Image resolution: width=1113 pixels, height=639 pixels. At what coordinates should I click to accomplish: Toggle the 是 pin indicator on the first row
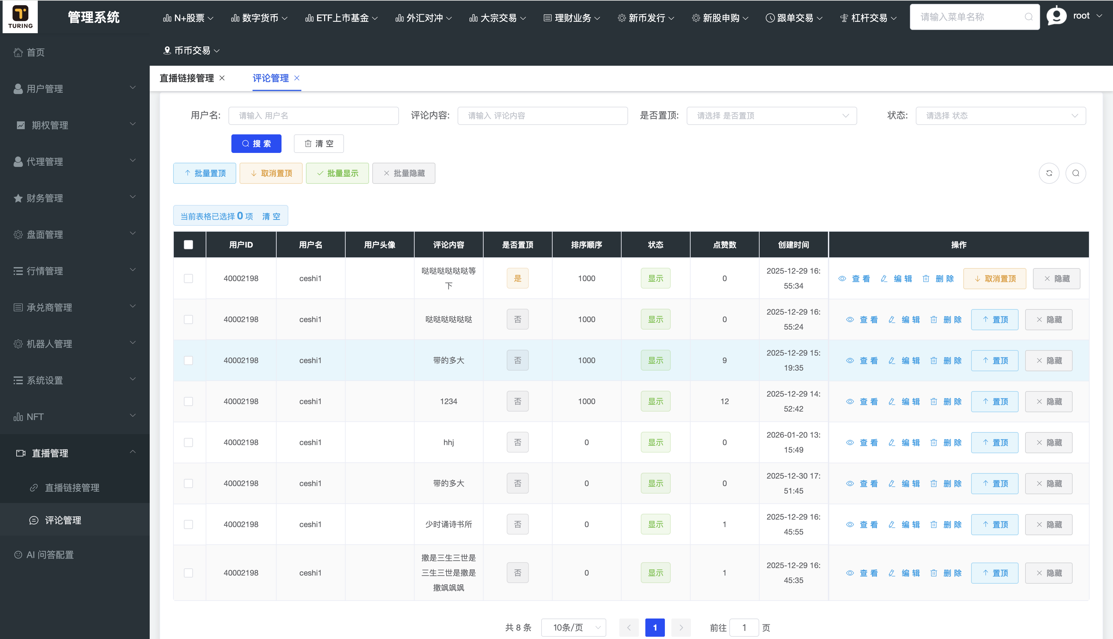point(517,278)
